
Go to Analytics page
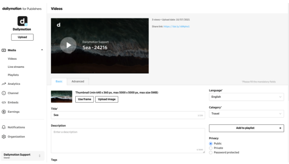[x=14, y=84]
